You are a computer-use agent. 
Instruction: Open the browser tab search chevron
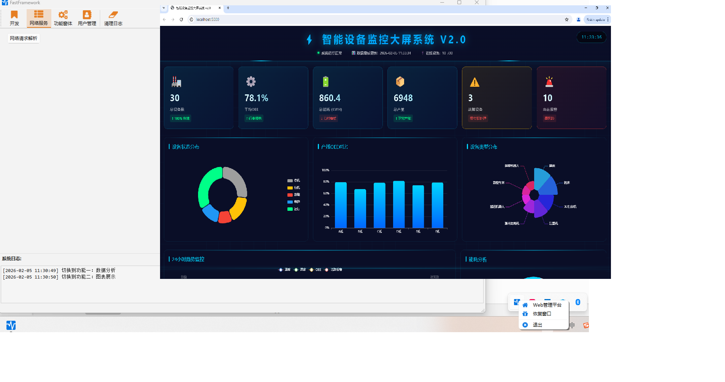point(164,8)
